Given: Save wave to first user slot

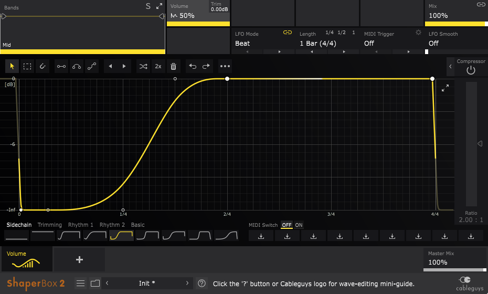Looking at the screenshot, I should (261, 236).
